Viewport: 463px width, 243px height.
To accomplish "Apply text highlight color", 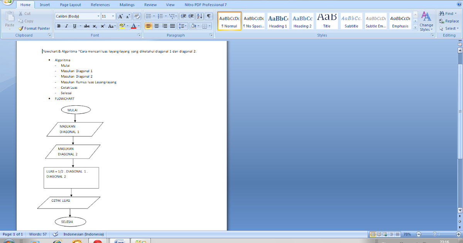I will coord(122,26).
